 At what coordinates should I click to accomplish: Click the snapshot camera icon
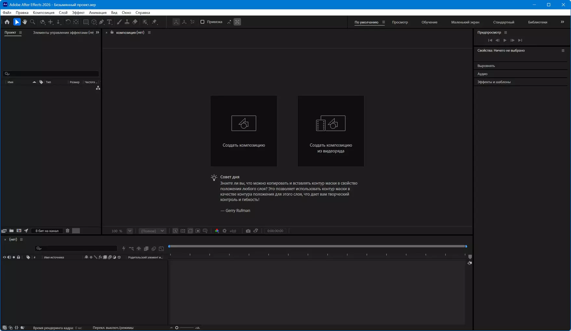point(248,231)
